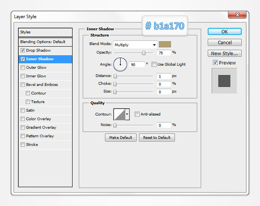
Task: Click the inner shadow color swatch
Action: 165,44
